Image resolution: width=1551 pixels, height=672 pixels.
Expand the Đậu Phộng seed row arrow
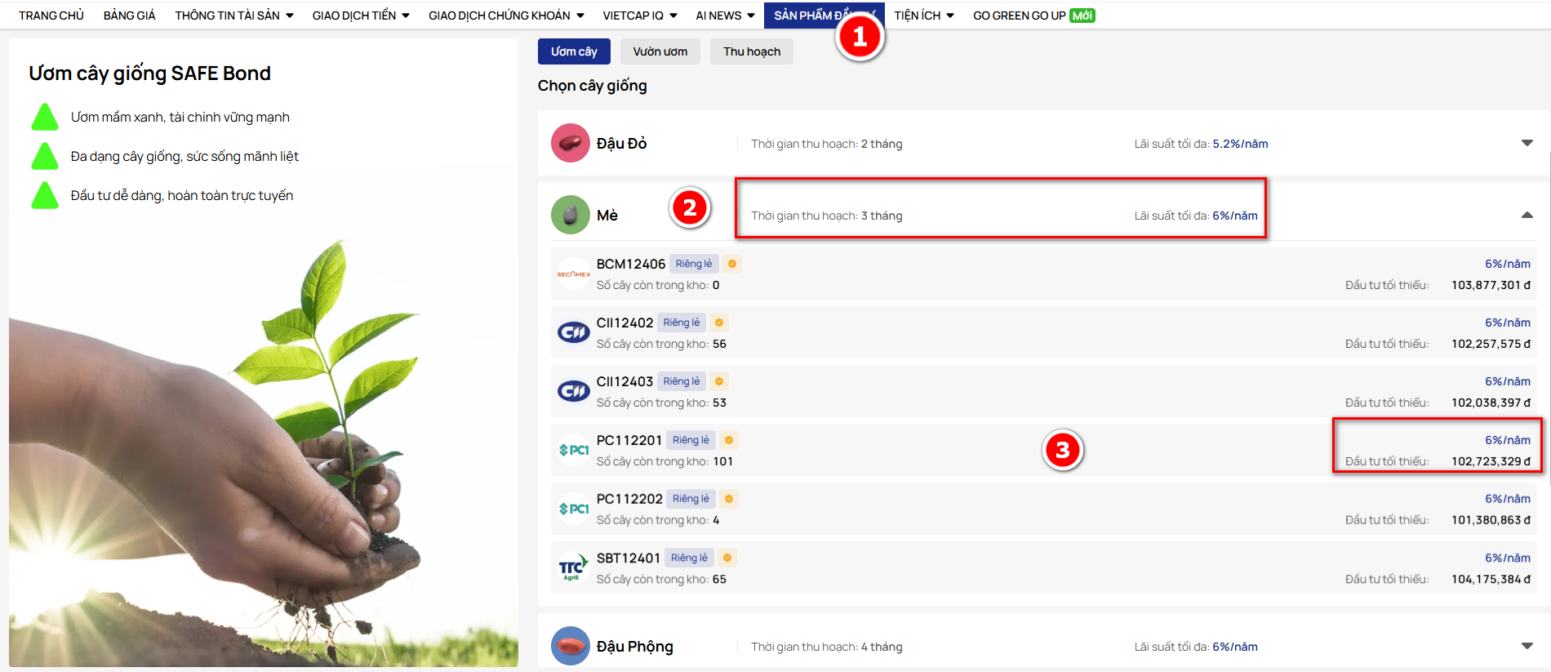coord(1527,646)
